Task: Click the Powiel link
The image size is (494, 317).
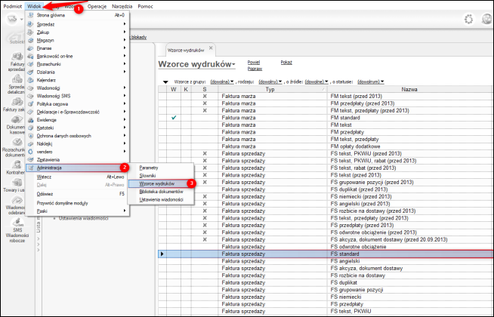Action: tap(254, 61)
